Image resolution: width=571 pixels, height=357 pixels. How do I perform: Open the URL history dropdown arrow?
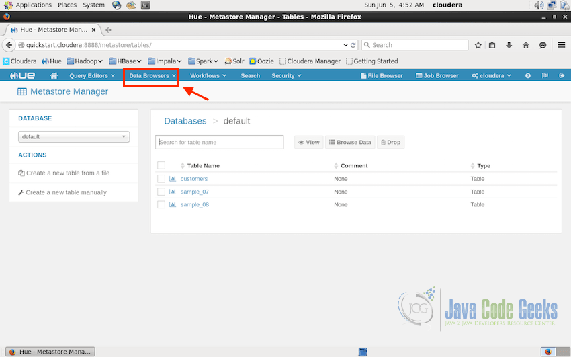click(345, 45)
